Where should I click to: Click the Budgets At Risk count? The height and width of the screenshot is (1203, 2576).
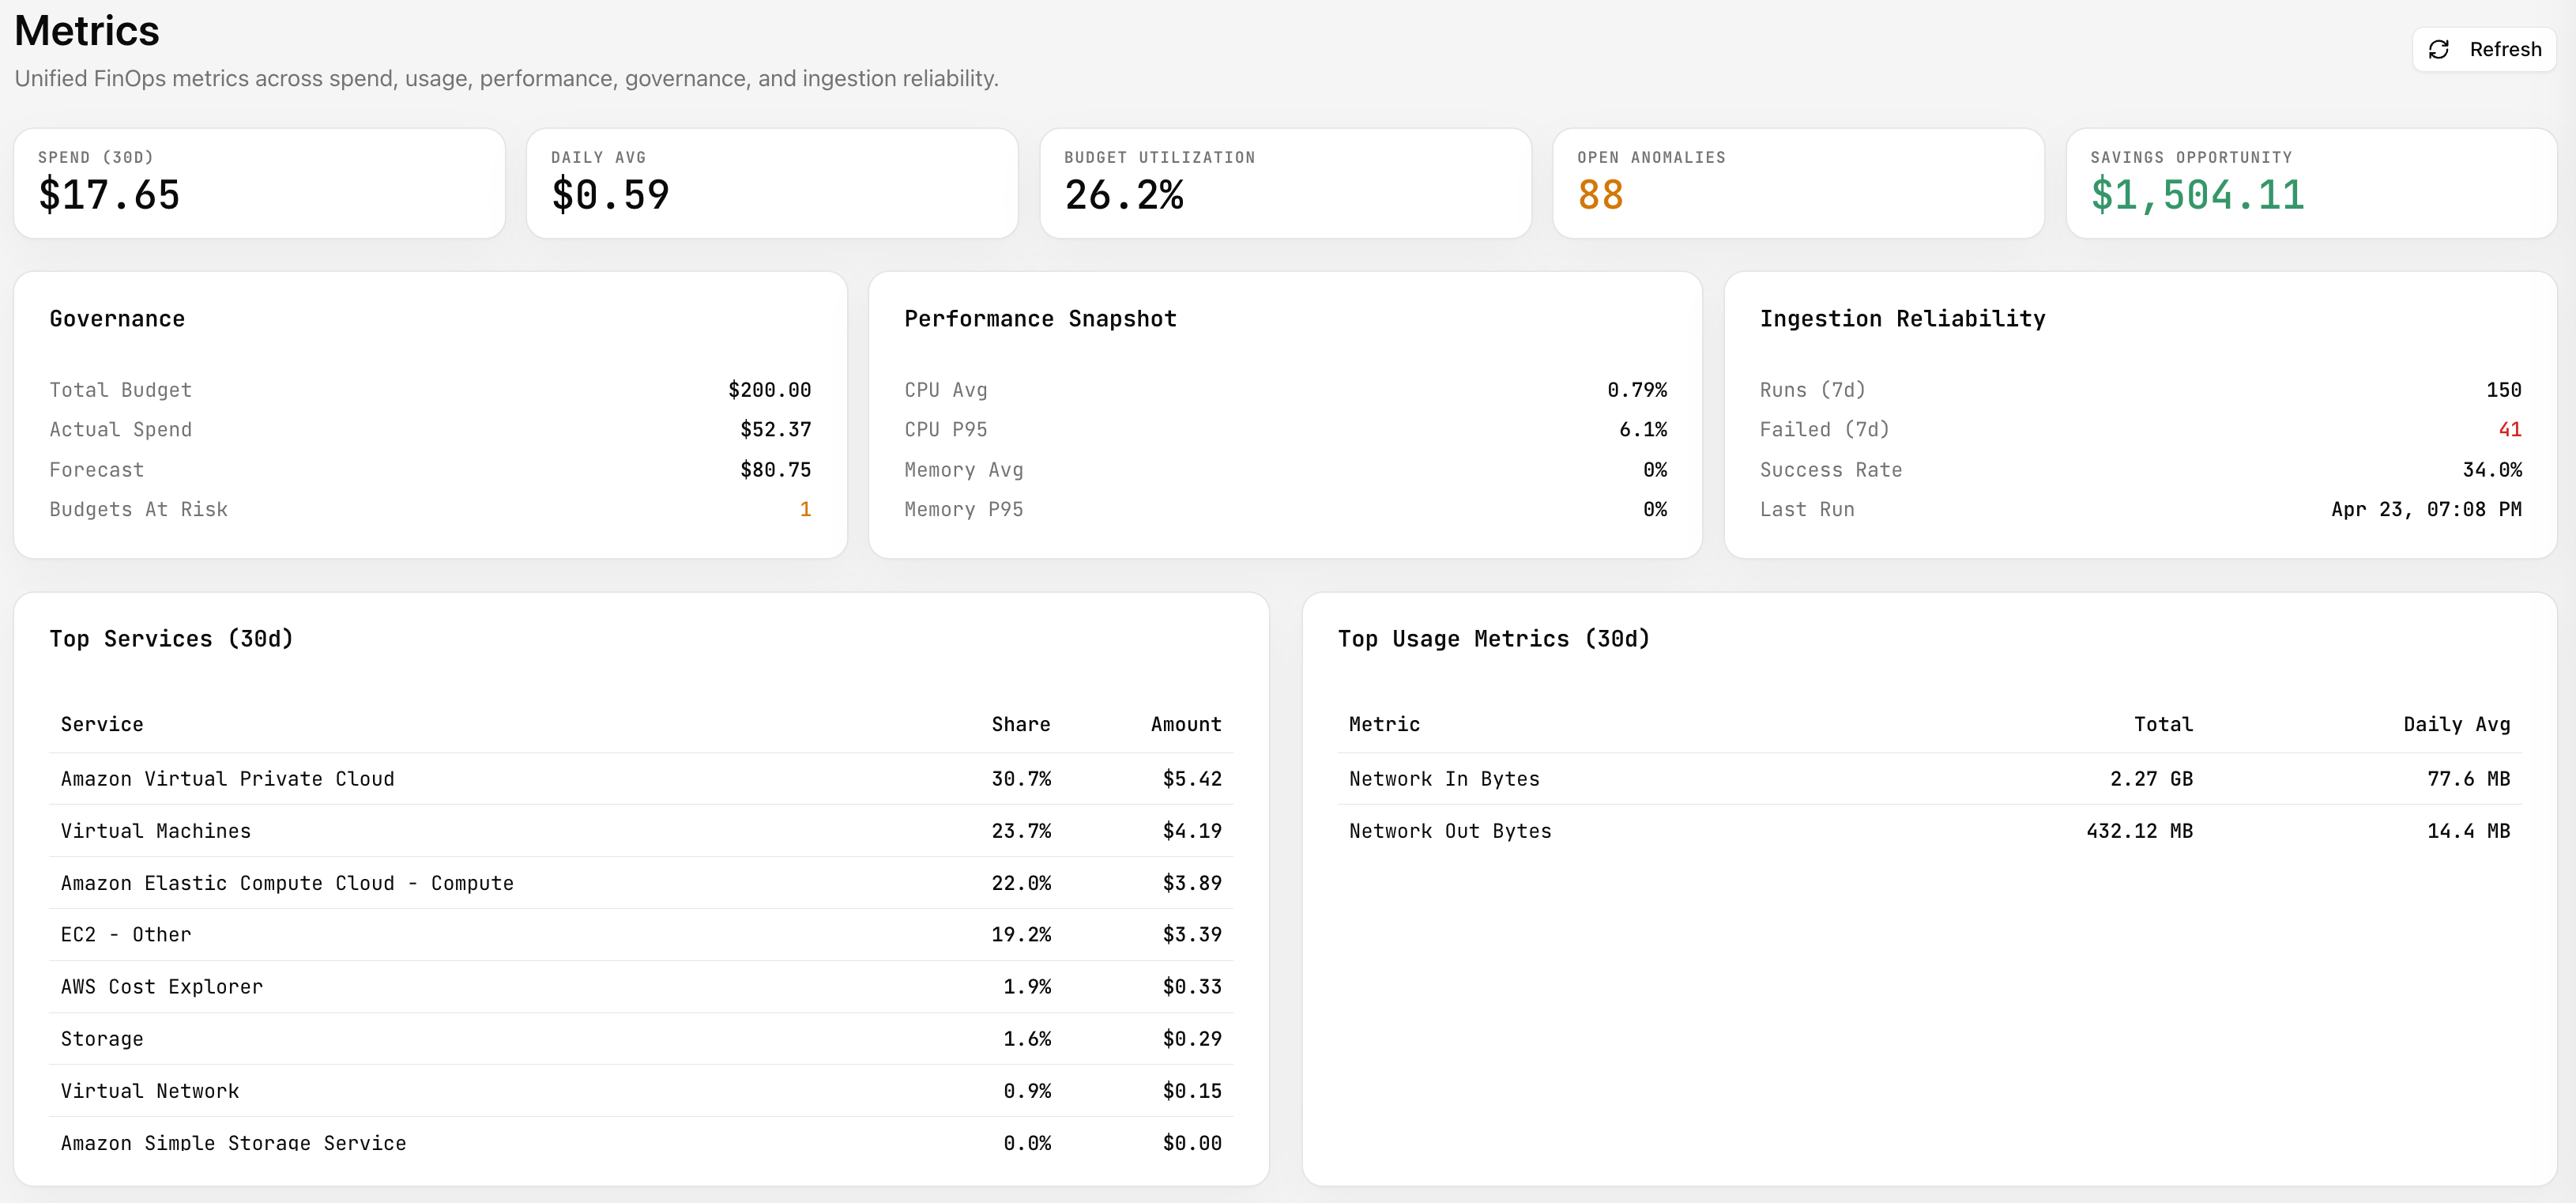tap(806, 509)
